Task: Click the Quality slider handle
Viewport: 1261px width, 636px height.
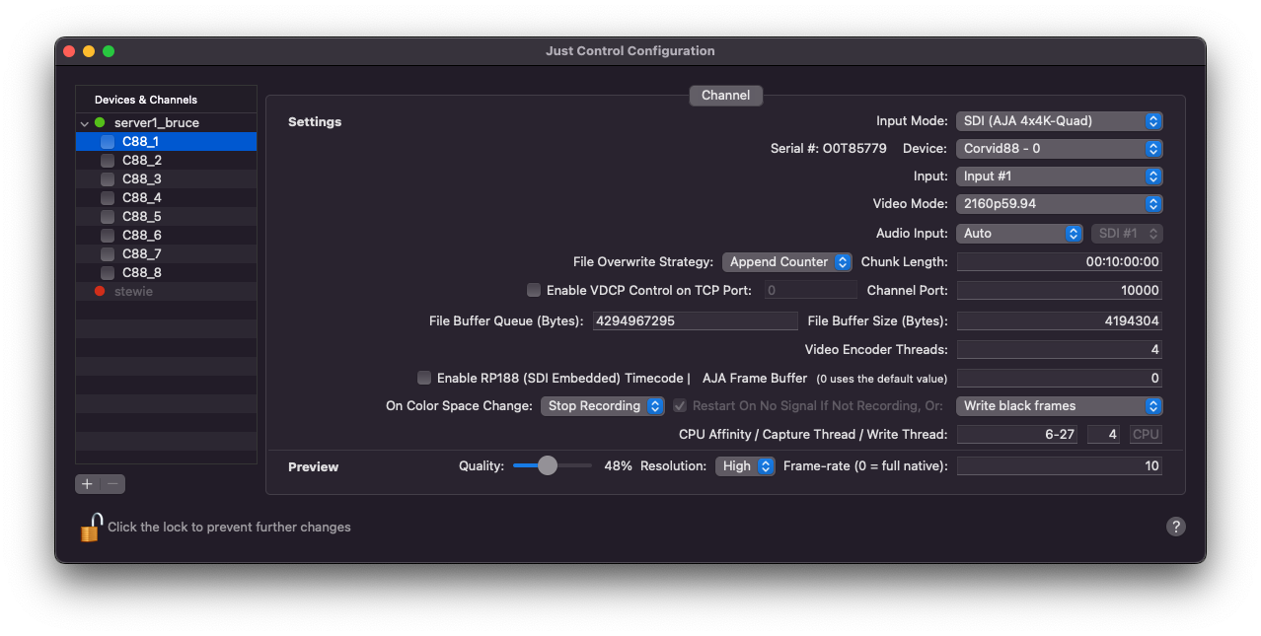Action: pos(548,465)
